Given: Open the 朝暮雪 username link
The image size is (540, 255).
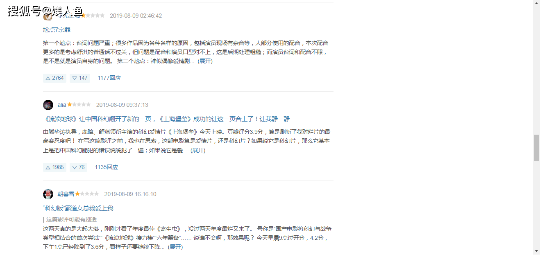Looking at the screenshot, I should point(66,194).
